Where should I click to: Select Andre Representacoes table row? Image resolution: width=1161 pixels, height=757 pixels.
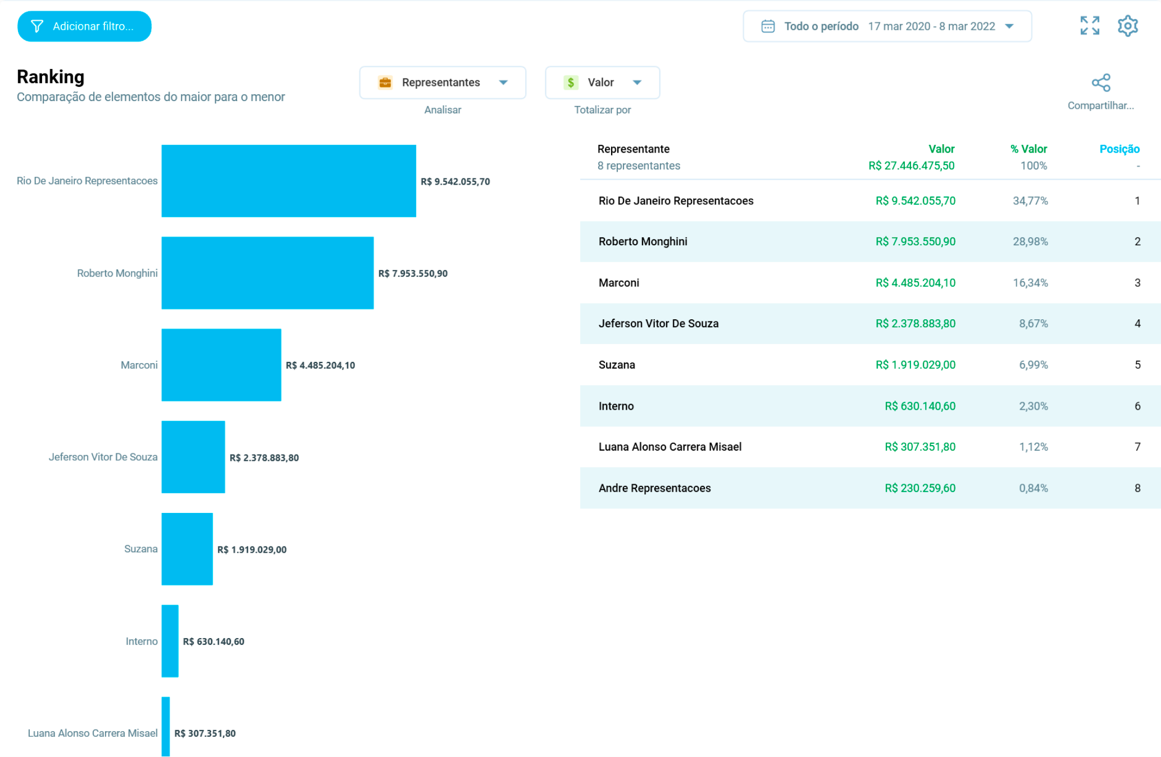(x=870, y=488)
